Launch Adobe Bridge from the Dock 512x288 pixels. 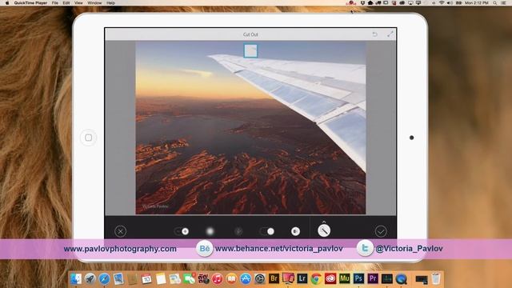pyautogui.click(x=274, y=278)
